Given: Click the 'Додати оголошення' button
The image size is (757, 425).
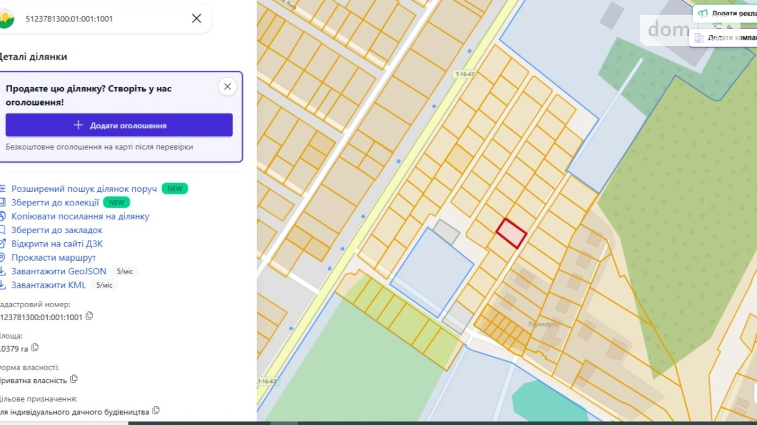Looking at the screenshot, I should (119, 125).
